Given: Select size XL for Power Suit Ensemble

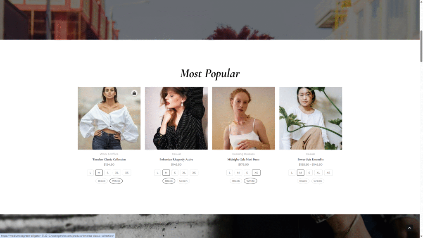Looking at the screenshot, I should pyautogui.click(x=318, y=173).
